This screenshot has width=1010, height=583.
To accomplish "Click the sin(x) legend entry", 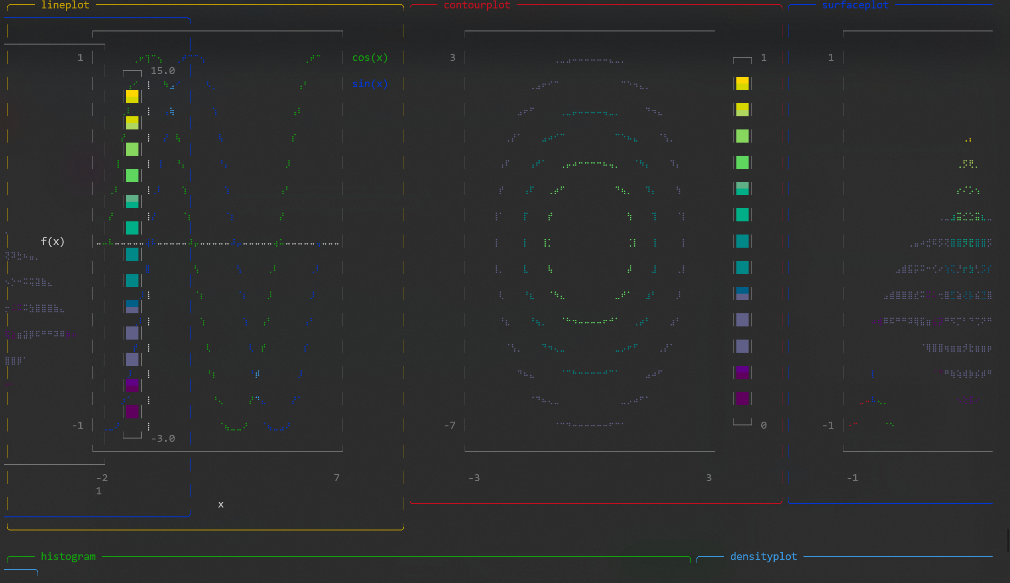I will [x=370, y=84].
